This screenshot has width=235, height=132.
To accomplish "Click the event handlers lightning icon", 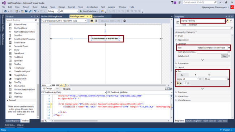I will click(x=231, y=21).
